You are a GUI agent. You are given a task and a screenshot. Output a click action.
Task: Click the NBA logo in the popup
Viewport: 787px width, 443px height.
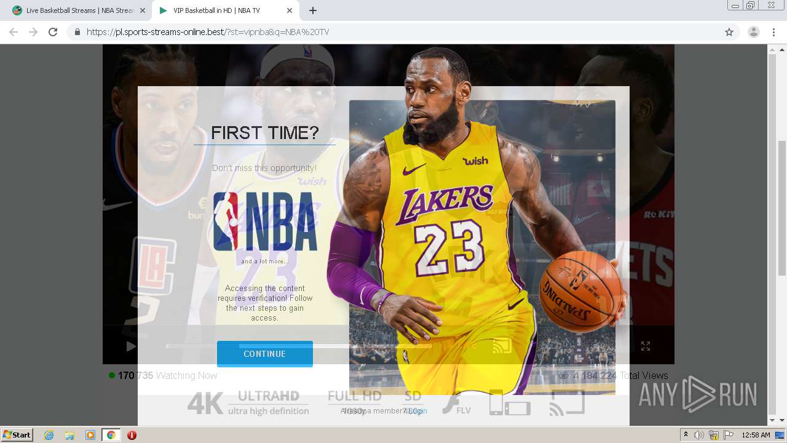(265, 221)
